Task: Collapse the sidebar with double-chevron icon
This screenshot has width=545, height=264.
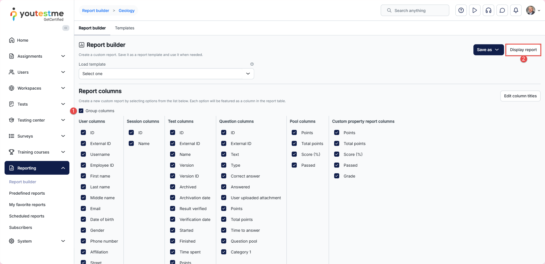Action: (66, 28)
